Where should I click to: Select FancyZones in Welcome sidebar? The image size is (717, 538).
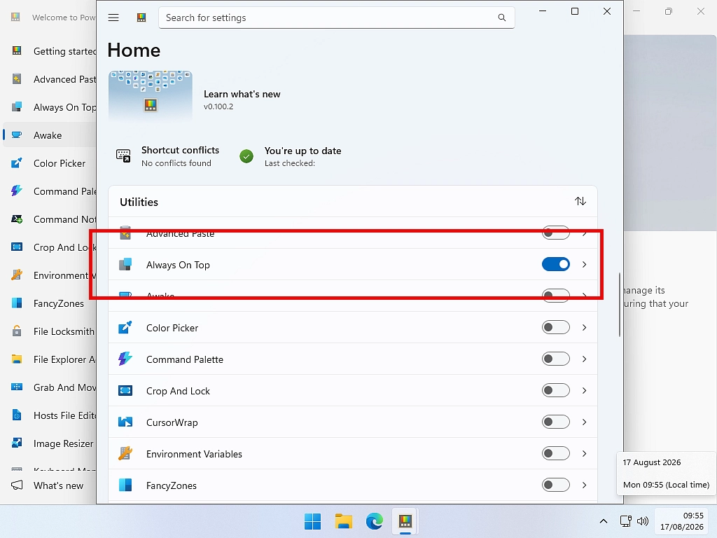[49, 303]
